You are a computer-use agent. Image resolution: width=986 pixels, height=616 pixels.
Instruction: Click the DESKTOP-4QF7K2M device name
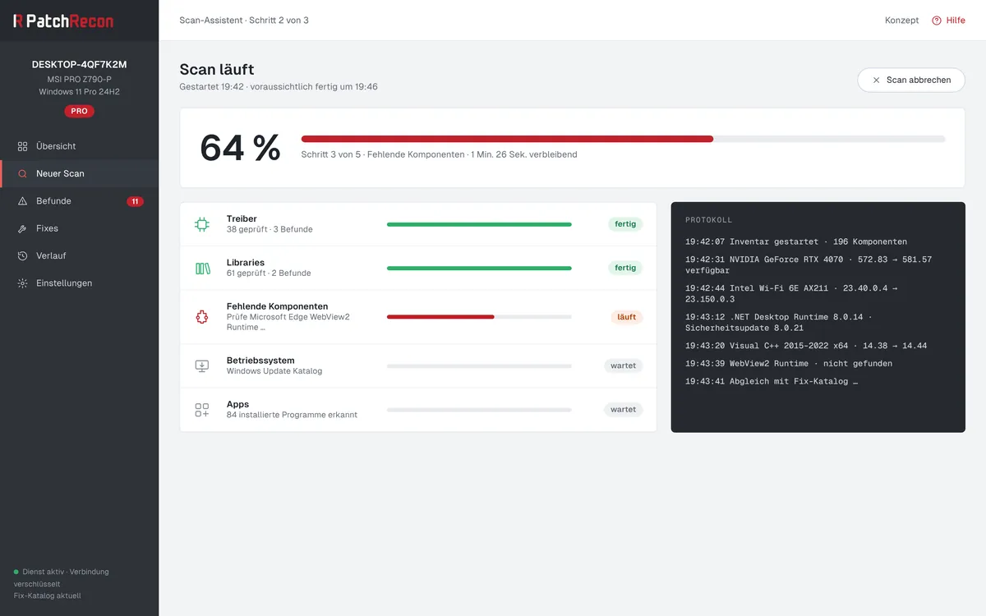[79, 64]
